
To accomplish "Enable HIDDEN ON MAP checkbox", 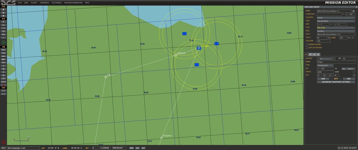I will coord(307,44).
